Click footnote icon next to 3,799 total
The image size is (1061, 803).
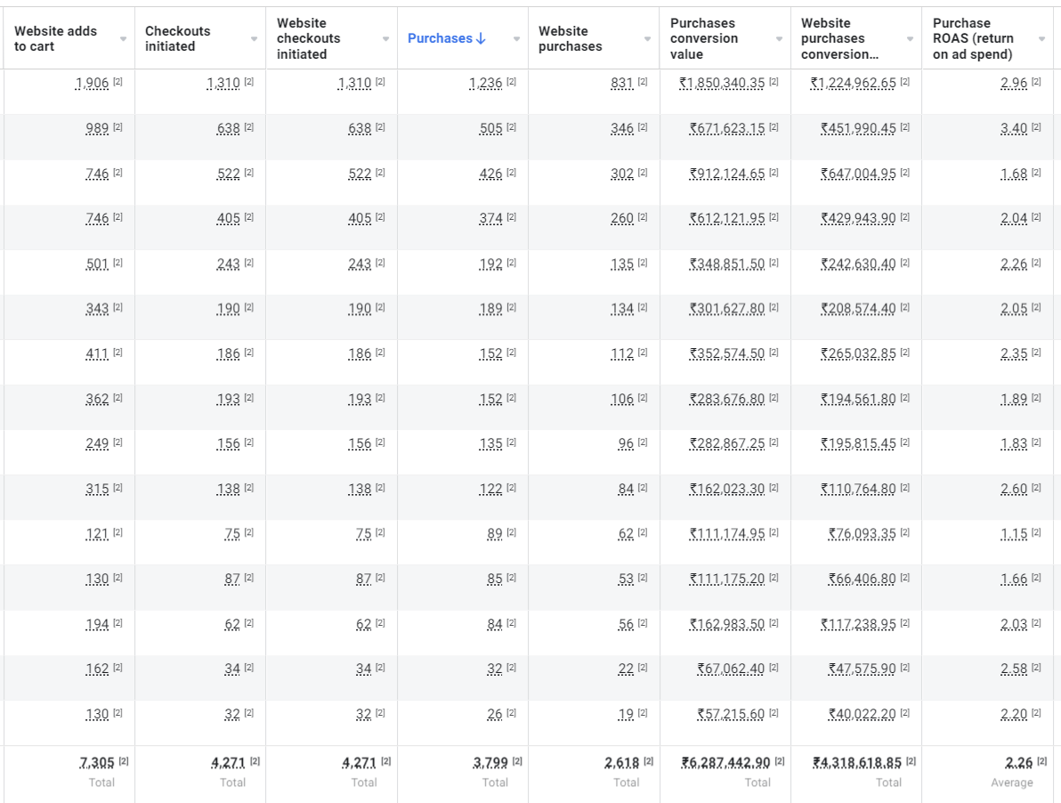pos(517,761)
